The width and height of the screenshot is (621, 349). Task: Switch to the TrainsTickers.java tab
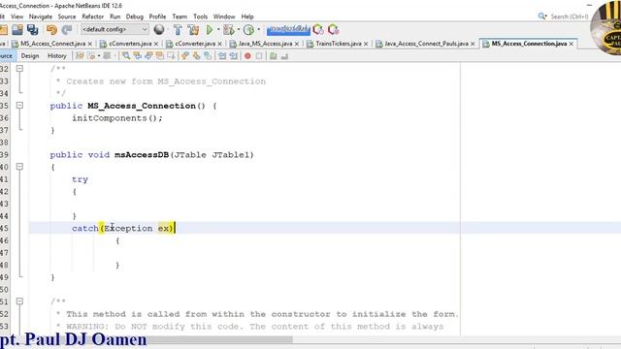pos(339,44)
